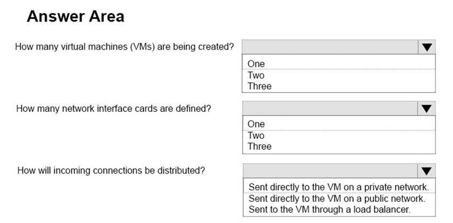Click the 'How many network interface cards' question
453x223 pixels.
tap(113, 109)
